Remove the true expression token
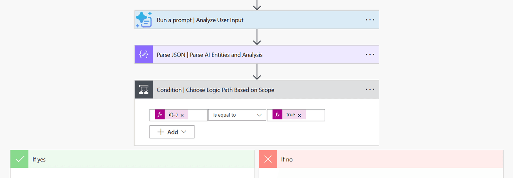The width and height of the screenshot is (513, 178). coord(300,115)
